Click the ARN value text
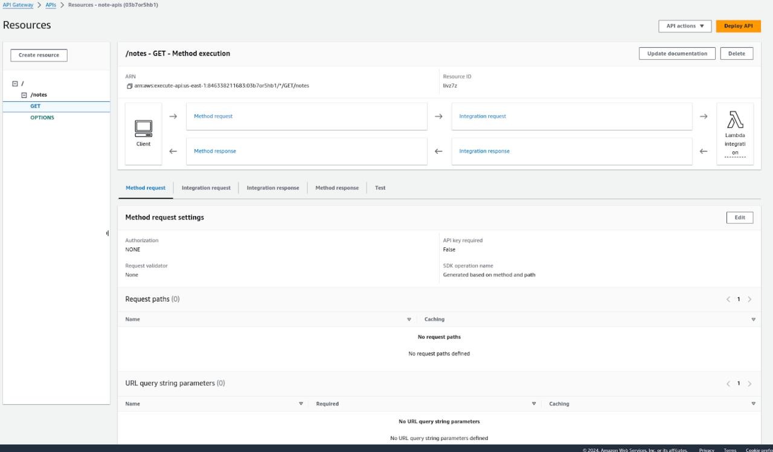 [222, 86]
